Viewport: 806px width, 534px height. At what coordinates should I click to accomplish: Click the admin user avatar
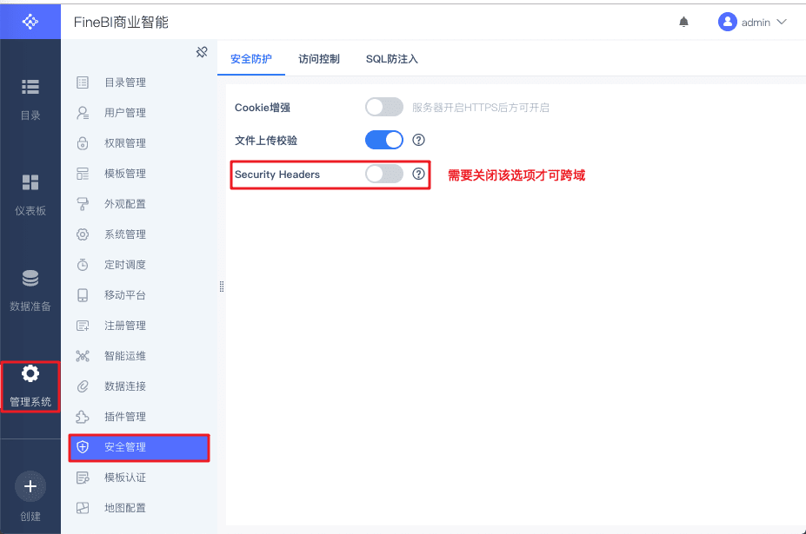point(728,22)
